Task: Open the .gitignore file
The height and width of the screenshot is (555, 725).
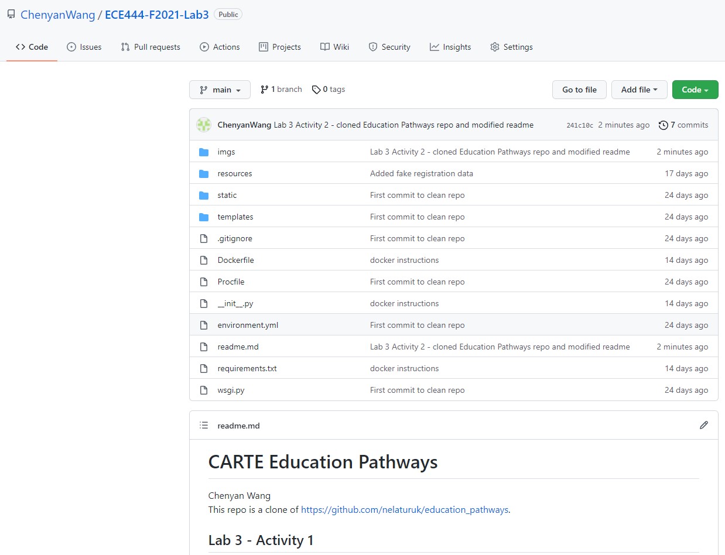Action: [x=235, y=238]
